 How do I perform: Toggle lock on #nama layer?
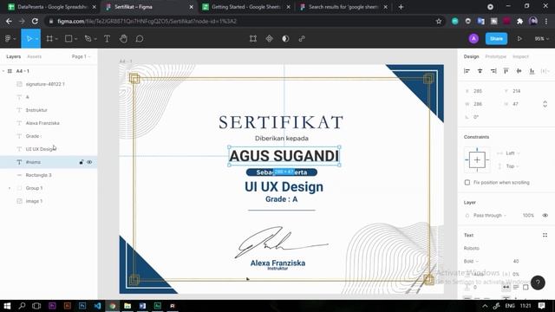[82, 162]
